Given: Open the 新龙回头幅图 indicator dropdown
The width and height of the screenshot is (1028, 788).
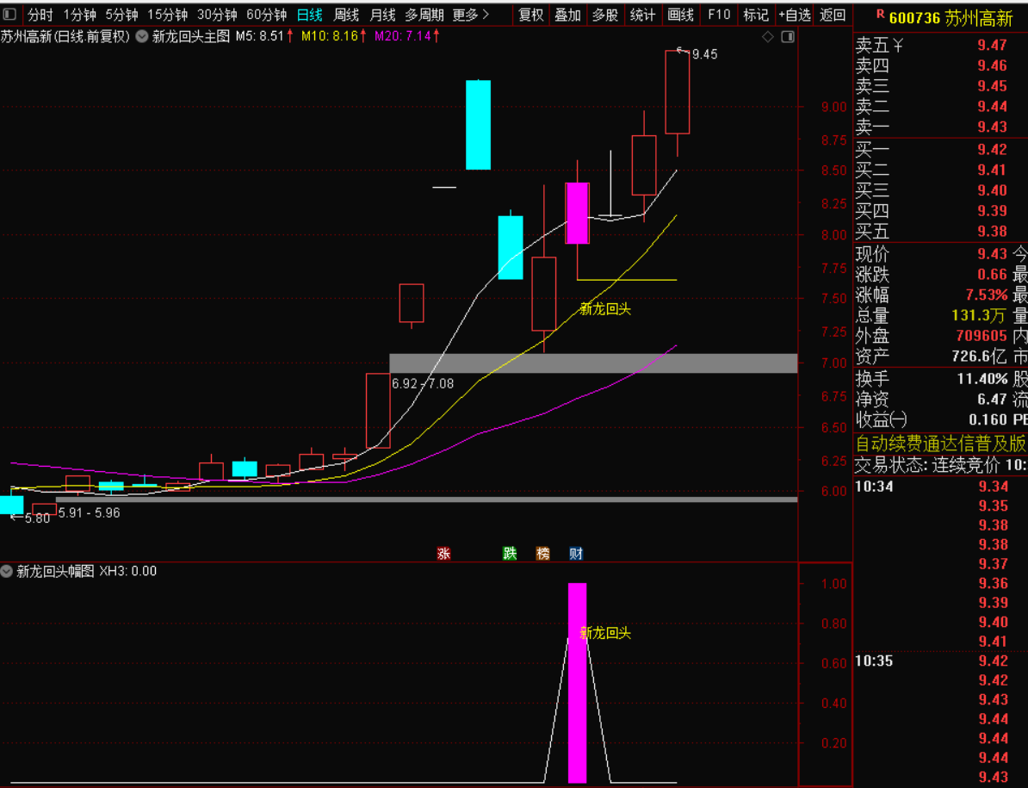Looking at the screenshot, I should tap(7, 571).
